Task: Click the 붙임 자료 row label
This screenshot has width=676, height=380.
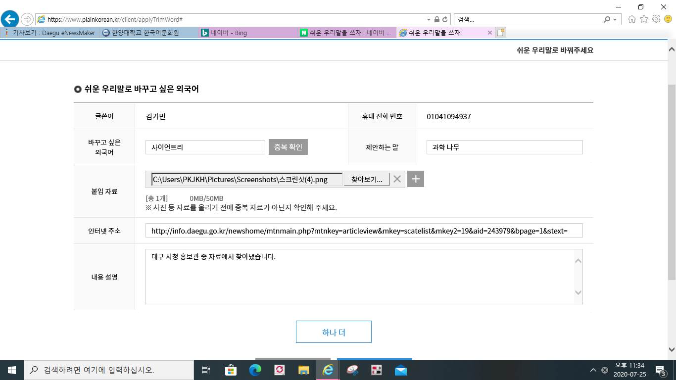Action: (x=104, y=191)
